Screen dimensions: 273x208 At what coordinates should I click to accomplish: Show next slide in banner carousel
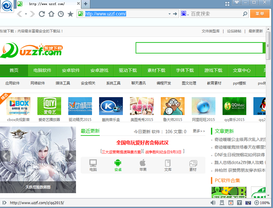70,156
